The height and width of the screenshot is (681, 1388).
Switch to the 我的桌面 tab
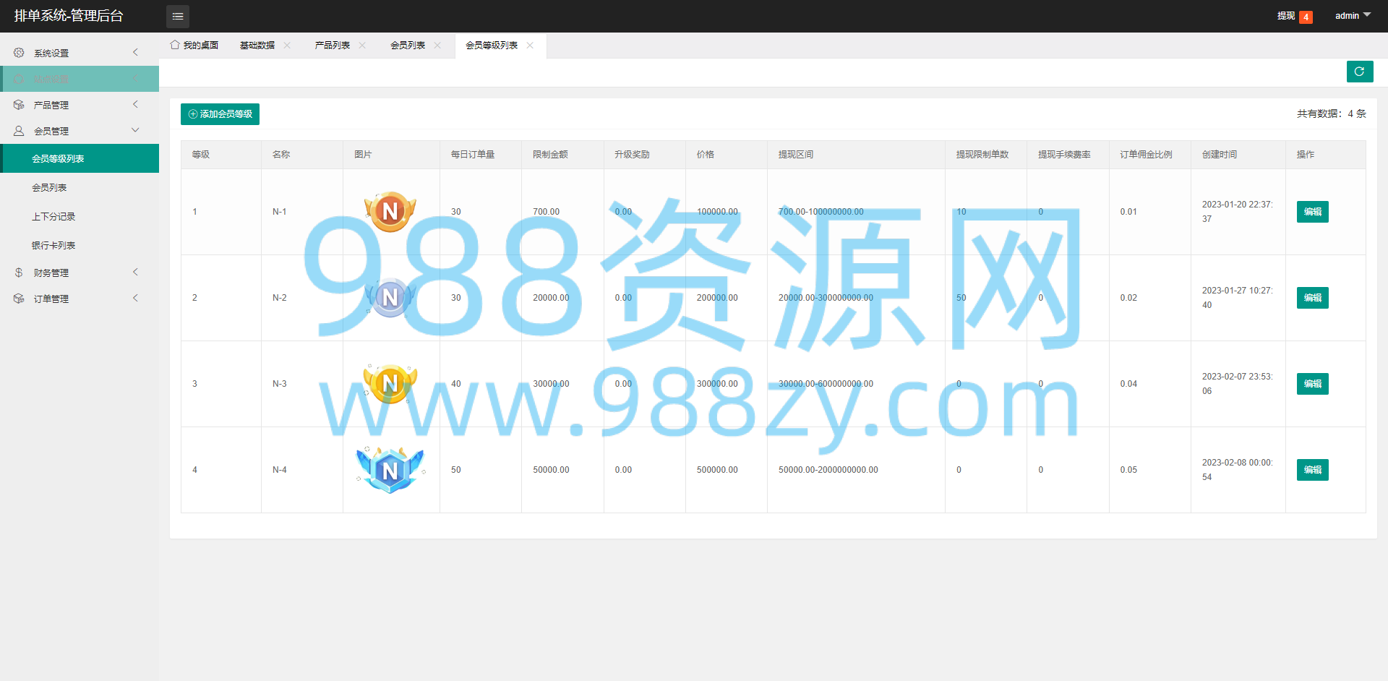tap(194, 45)
